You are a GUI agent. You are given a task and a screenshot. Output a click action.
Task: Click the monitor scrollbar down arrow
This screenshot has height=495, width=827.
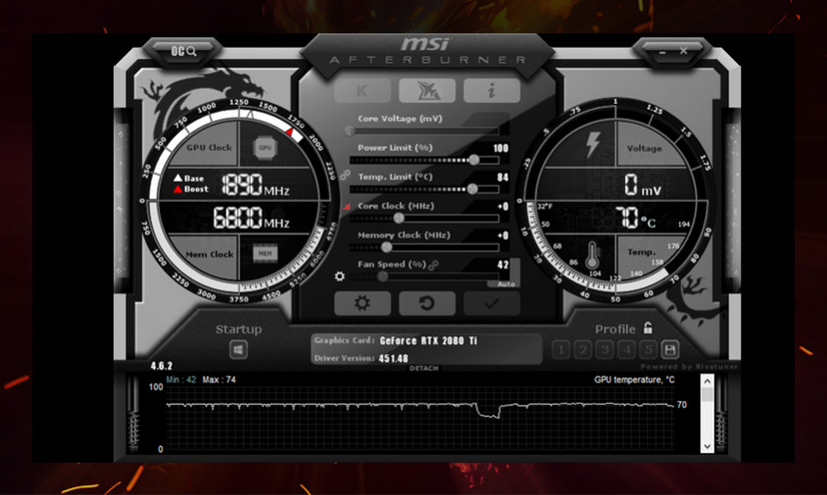pyautogui.click(x=707, y=446)
